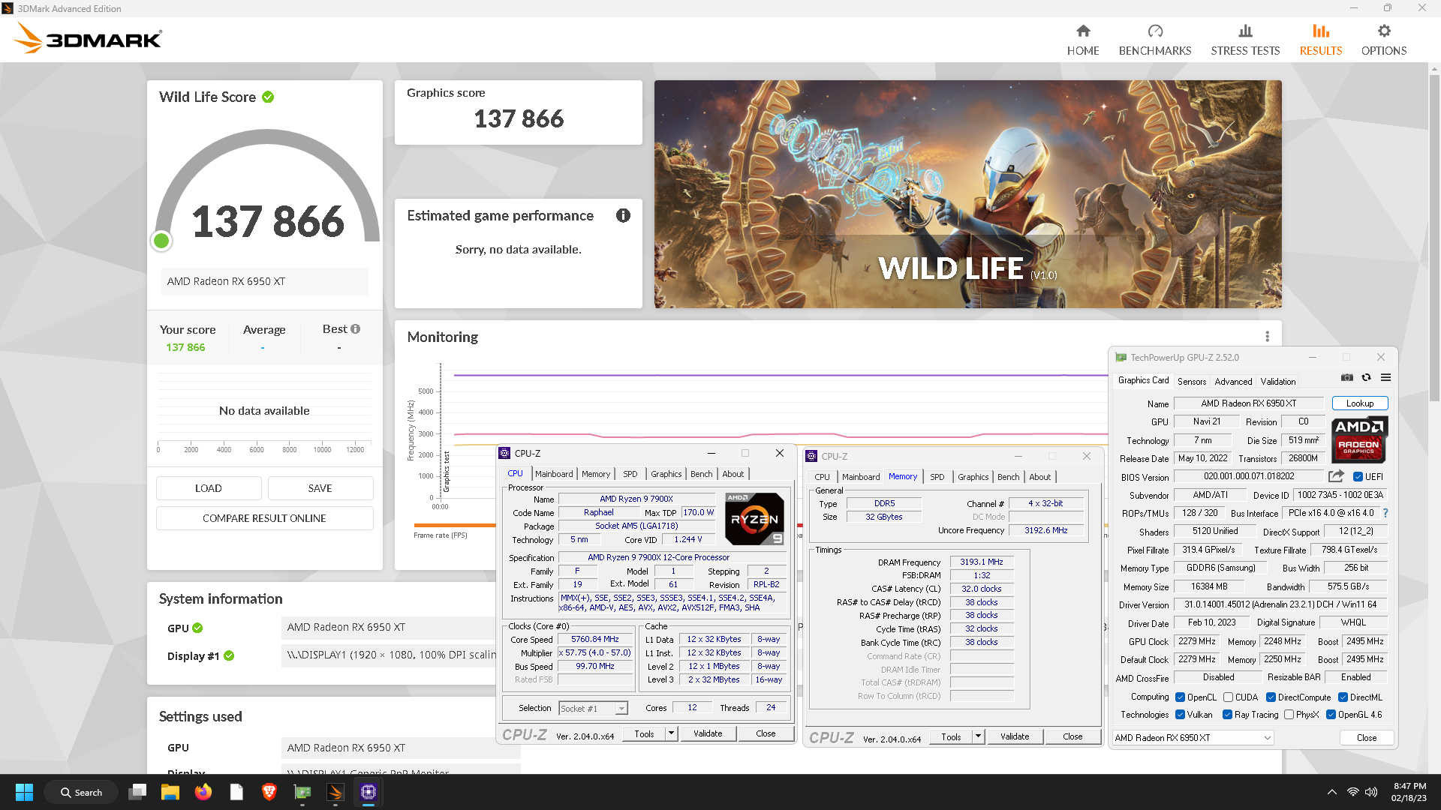Open File Explorer from taskbar
This screenshot has height=810, width=1441.
[170, 792]
